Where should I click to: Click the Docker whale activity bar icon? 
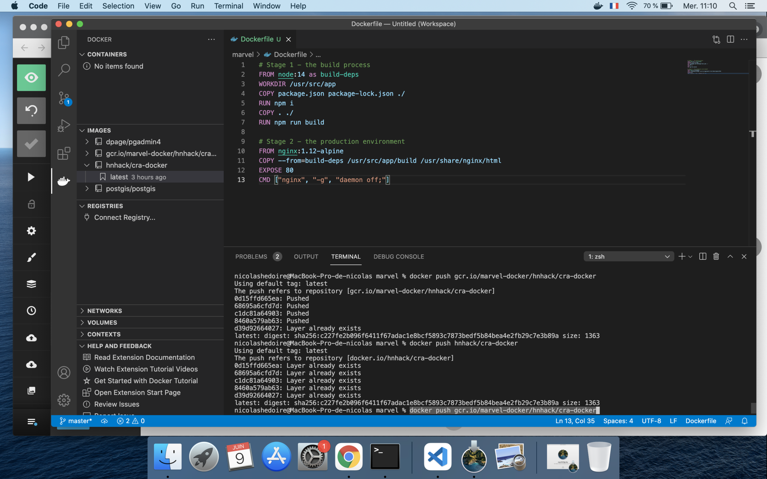[64, 181]
